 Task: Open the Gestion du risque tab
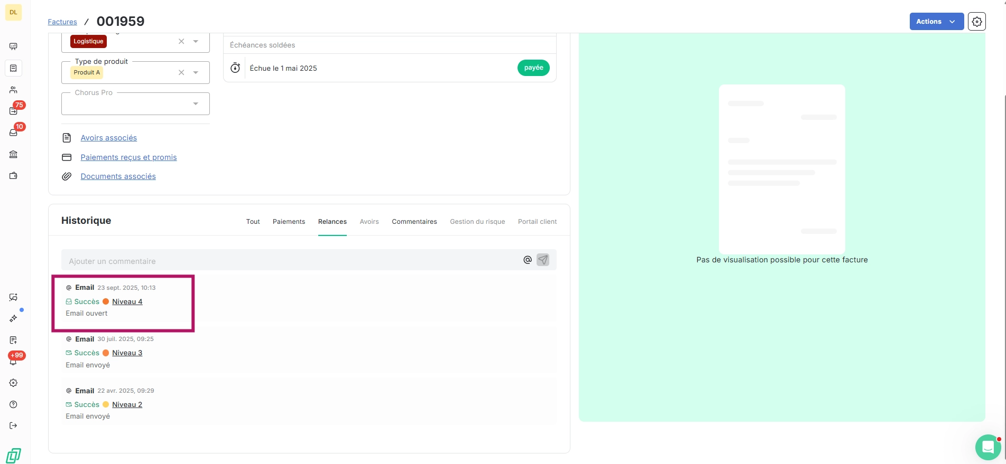pos(477,222)
